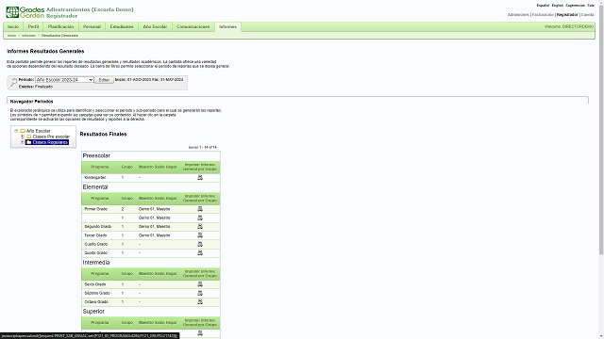Print report icon in unnamed group 1 row below Primer Grado
The width and height of the screenshot is (604, 339).
pyautogui.click(x=200, y=218)
